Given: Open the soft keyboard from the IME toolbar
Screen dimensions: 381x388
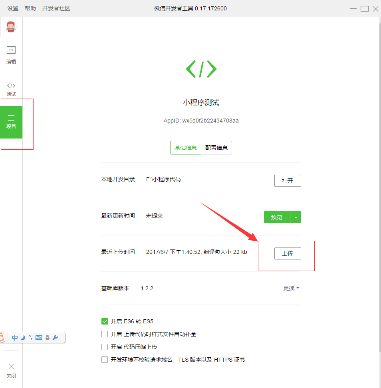Looking at the screenshot, I should pos(39,338).
